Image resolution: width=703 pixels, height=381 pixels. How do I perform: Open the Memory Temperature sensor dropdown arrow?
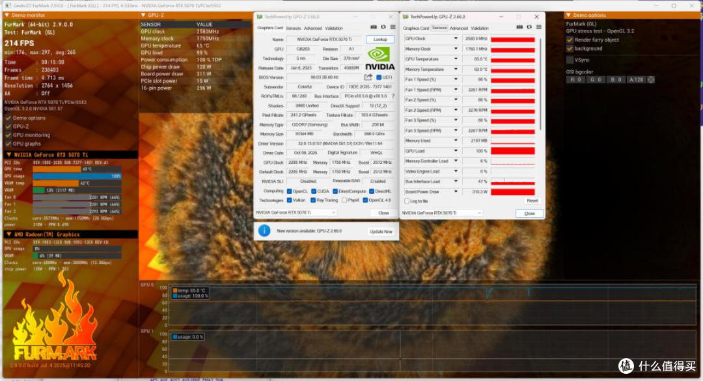456,70
